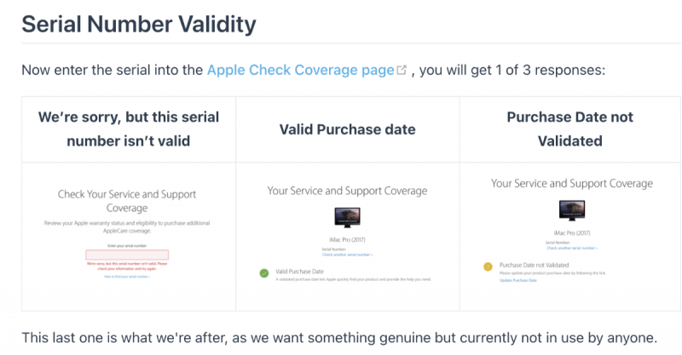Open 'How to find your serial number' link

[x=127, y=277]
